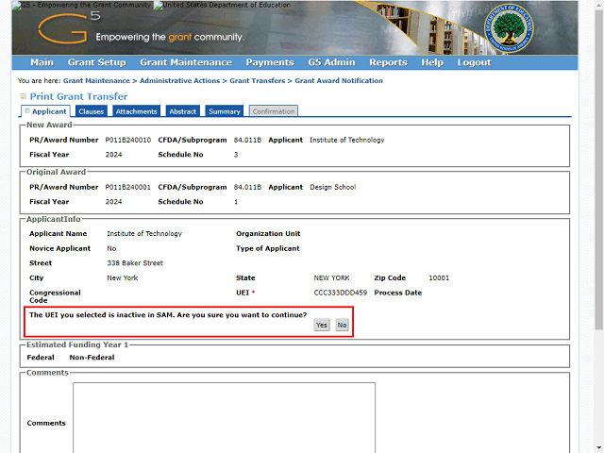Switch to the Summary tab
The image size is (604, 453).
click(x=225, y=111)
